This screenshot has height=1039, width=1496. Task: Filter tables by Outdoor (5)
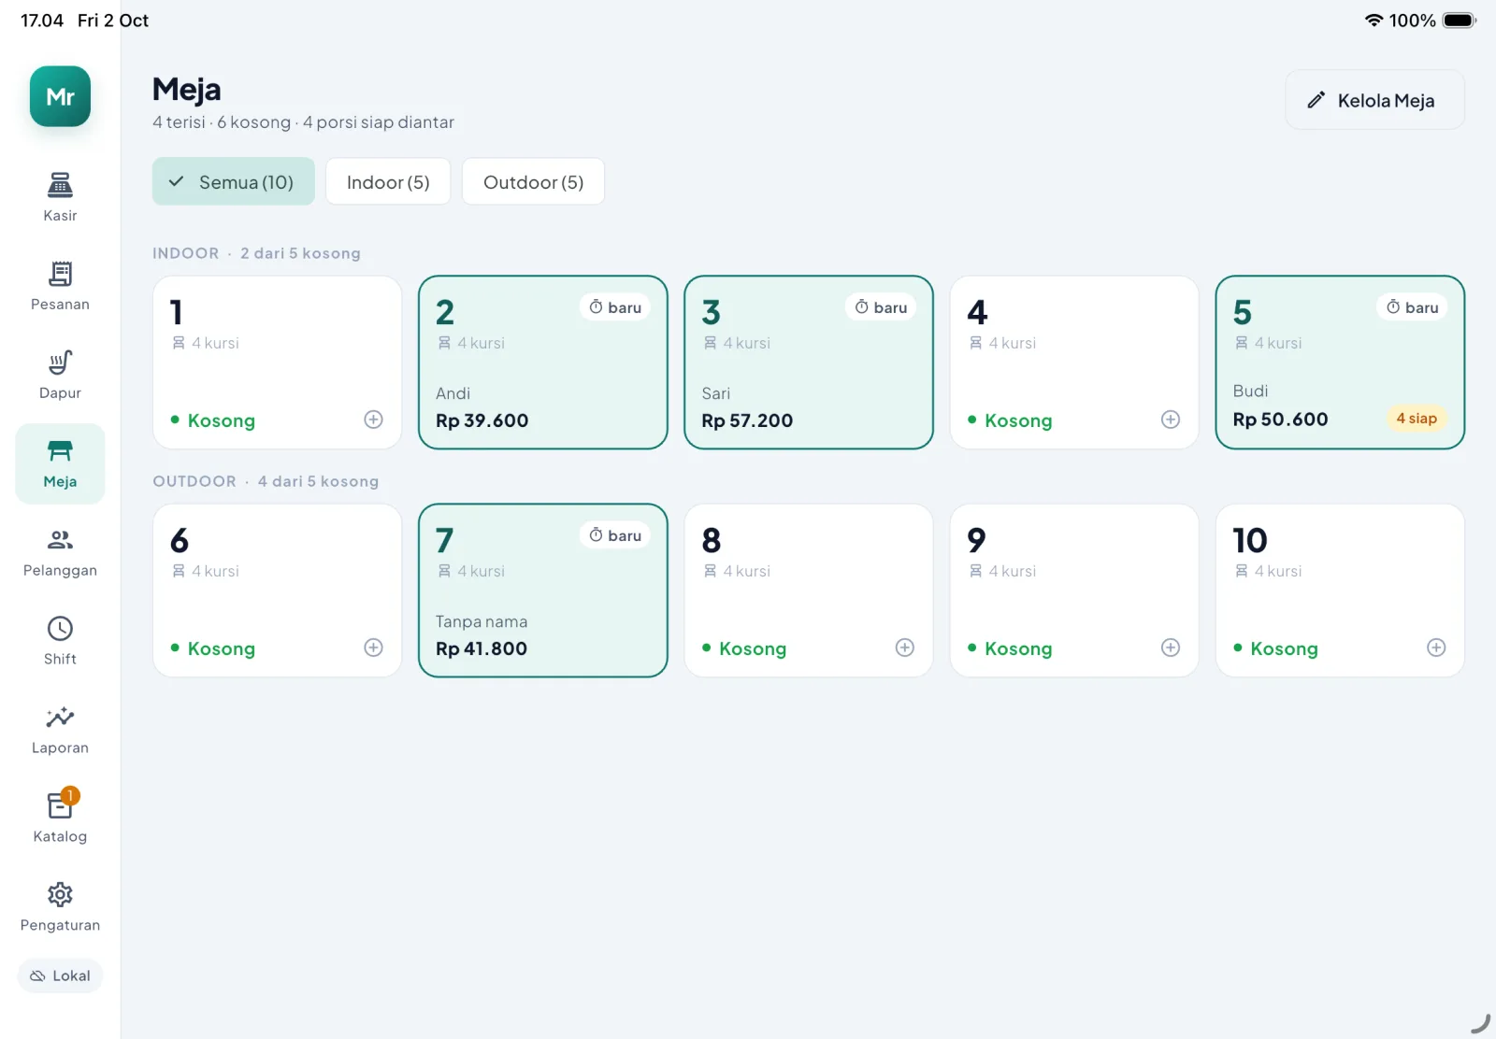point(533,181)
